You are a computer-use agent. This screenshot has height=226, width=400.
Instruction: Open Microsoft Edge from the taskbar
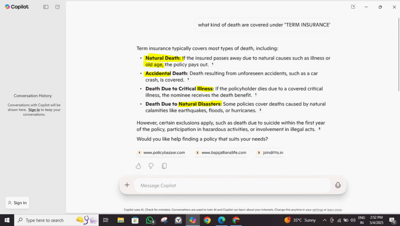[221, 220]
